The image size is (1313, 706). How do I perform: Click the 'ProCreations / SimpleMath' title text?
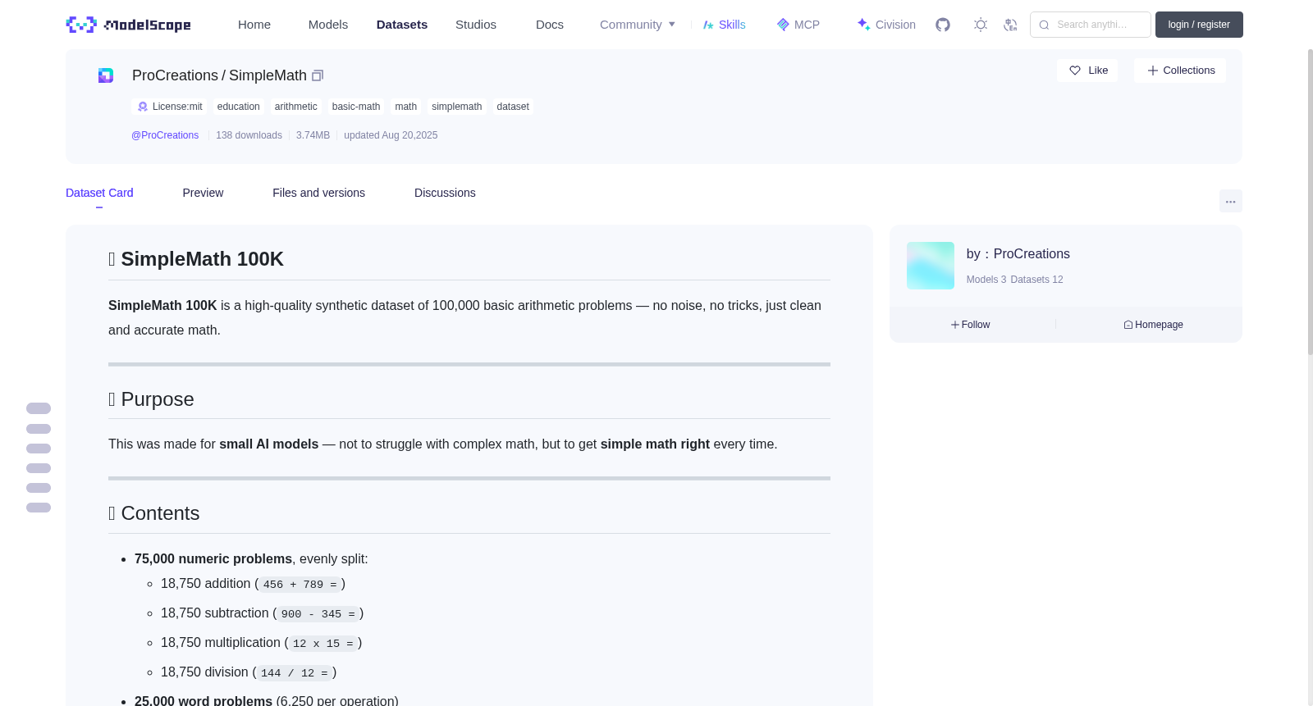pos(219,75)
